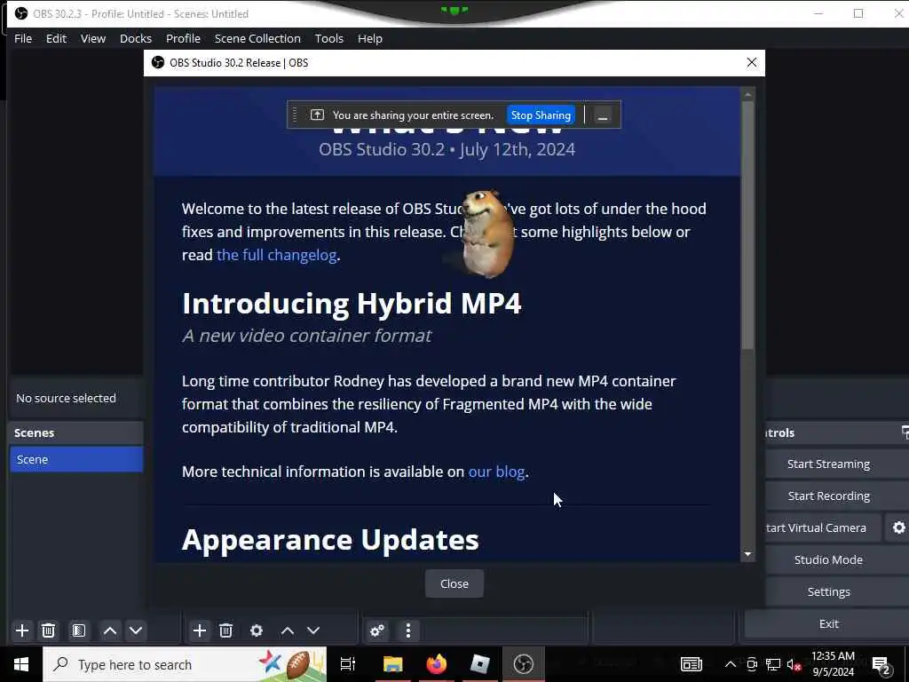Add a new scene with the plus icon in the Scenes panel
This screenshot has width=909, height=682.
click(x=22, y=630)
